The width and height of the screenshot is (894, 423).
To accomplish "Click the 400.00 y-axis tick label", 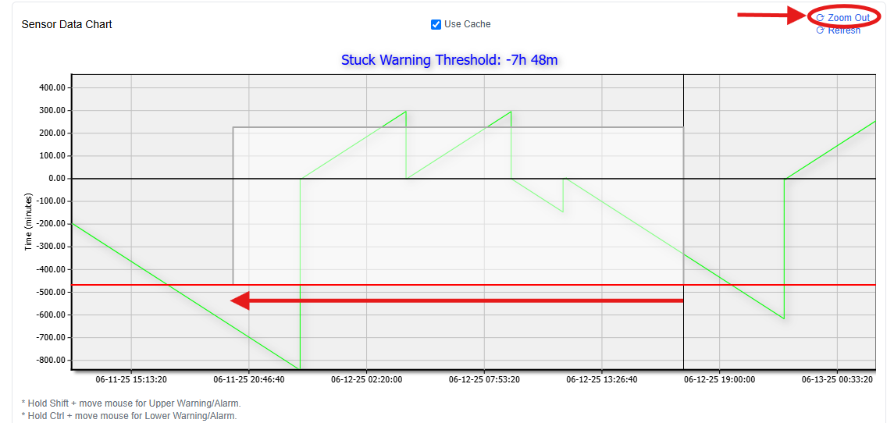I will (52, 87).
